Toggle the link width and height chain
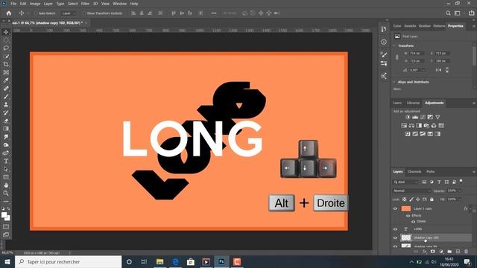 (x=397, y=57)
